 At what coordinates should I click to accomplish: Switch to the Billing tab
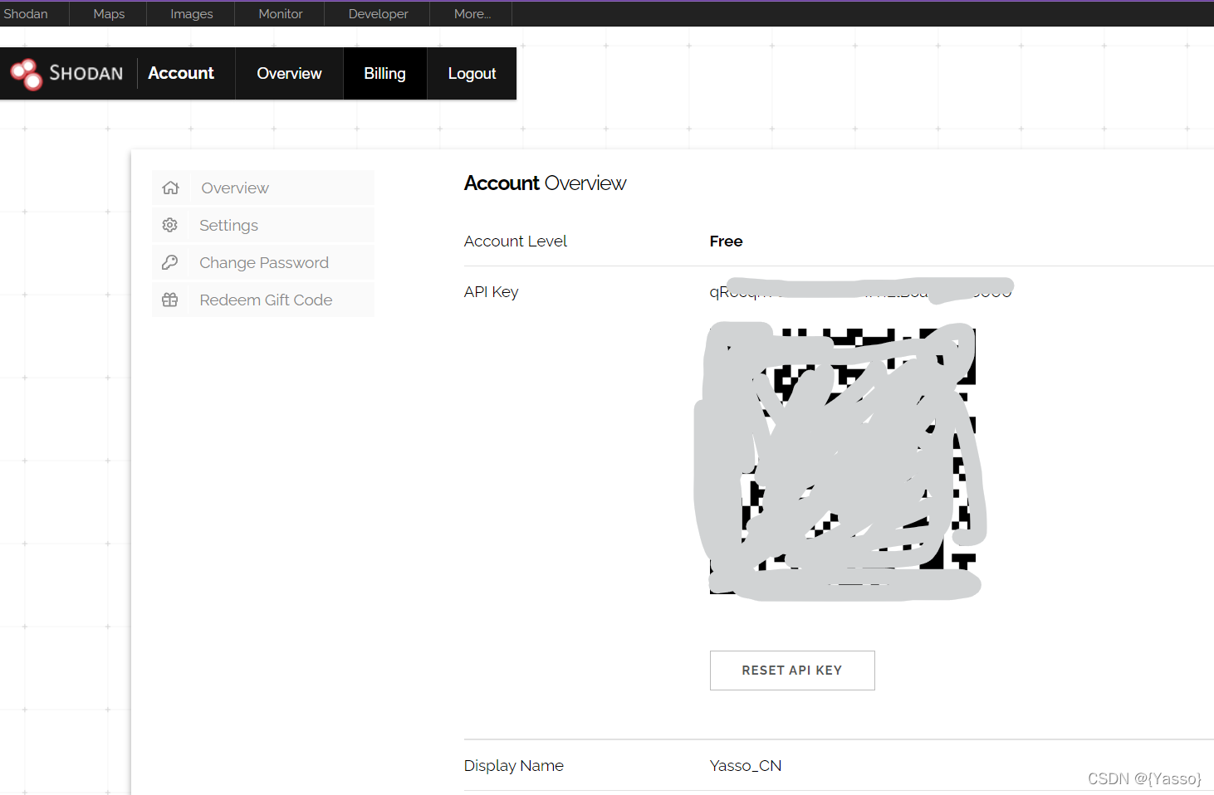[385, 73]
